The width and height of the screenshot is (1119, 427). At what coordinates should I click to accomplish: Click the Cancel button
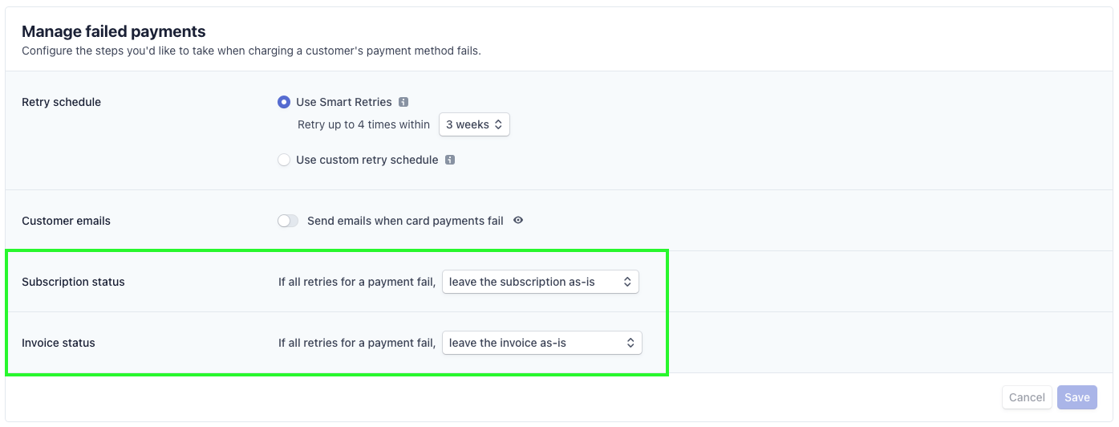(1027, 397)
